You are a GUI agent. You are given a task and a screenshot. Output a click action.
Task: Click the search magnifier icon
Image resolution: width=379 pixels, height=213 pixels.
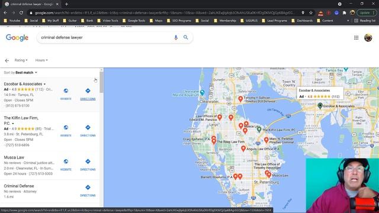(185, 37)
